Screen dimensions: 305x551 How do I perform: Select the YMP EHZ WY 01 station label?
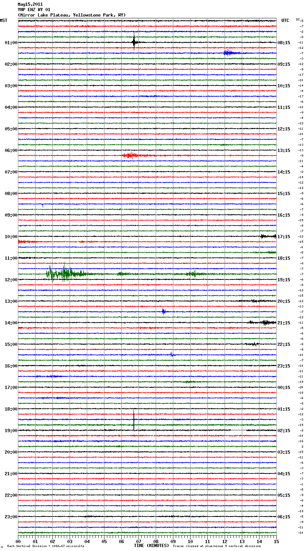pyautogui.click(x=34, y=10)
